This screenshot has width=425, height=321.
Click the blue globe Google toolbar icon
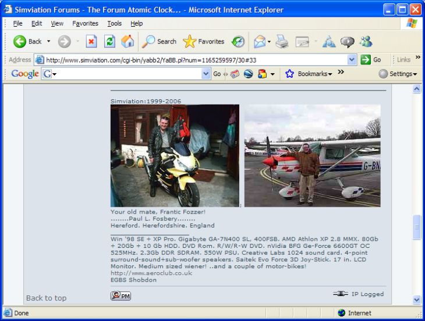pyautogui.click(x=248, y=74)
